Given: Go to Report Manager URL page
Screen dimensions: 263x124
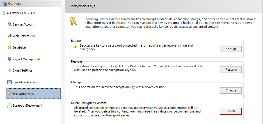Looking at the screenshot, I should point(27,59).
